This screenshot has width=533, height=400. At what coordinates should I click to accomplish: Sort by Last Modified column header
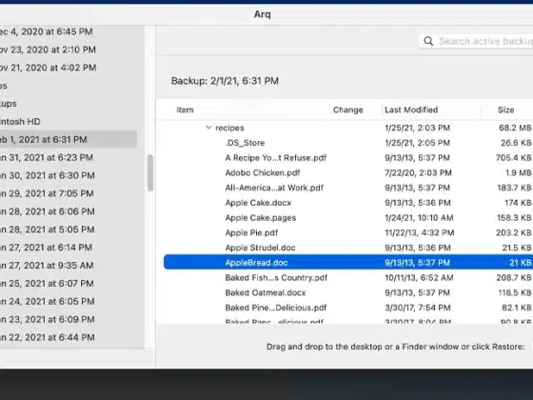pyautogui.click(x=411, y=110)
